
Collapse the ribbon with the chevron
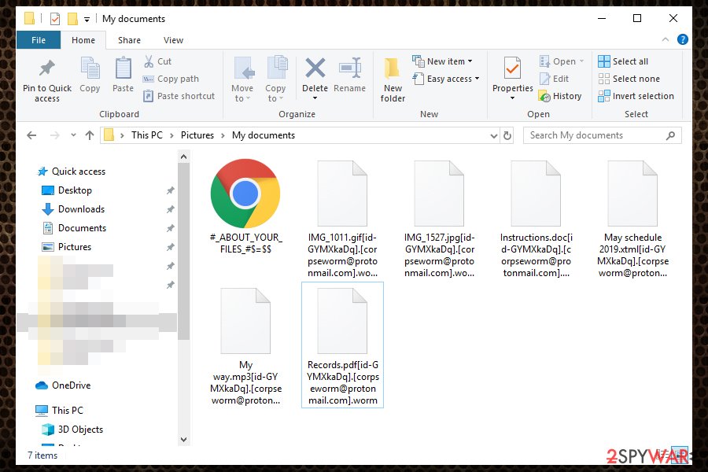[x=665, y=40]
